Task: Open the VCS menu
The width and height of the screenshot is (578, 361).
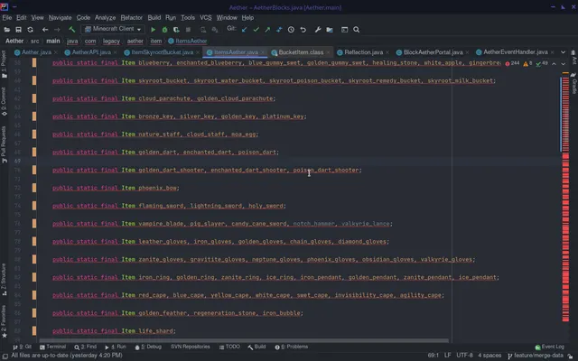Action: pos(206,17)
